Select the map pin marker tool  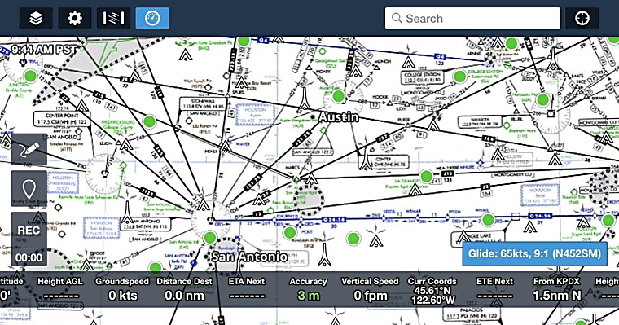coord(29,189)
